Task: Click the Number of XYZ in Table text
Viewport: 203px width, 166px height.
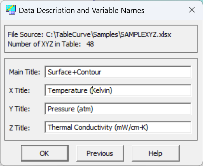Action: (x=51, y=44)
